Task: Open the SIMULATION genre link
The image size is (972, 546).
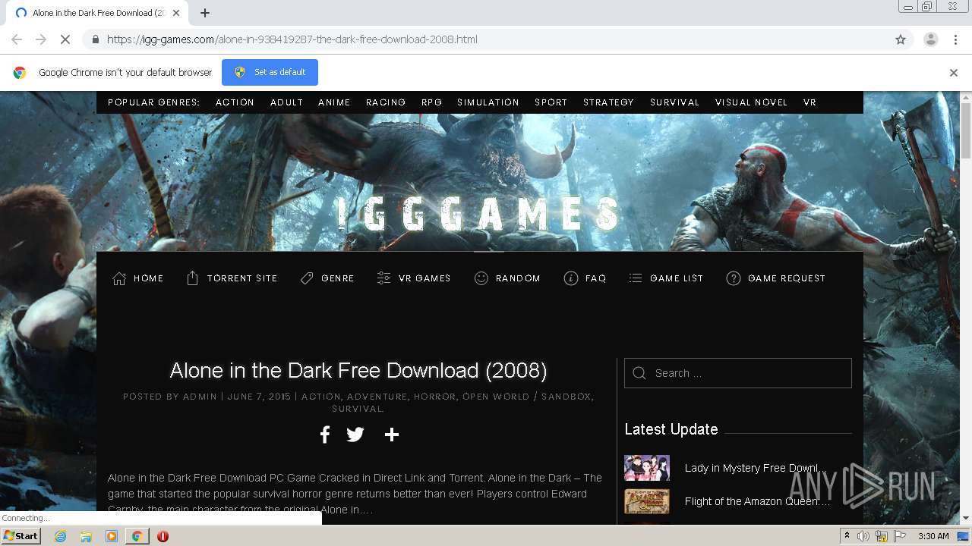Action: click(488, 102)
